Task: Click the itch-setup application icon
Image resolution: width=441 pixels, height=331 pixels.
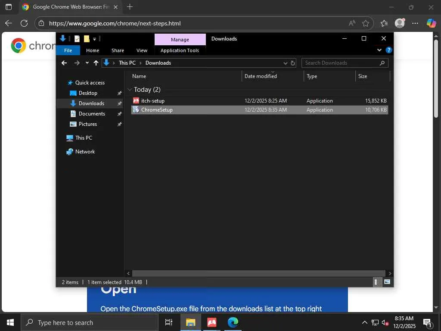Action: point(136,100)
